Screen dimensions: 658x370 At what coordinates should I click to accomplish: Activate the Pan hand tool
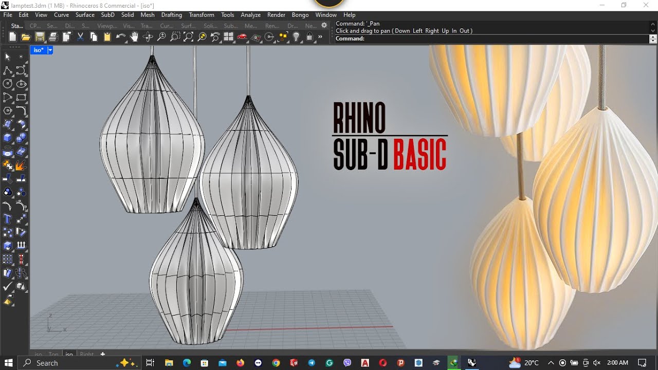(x=135, y=37)
